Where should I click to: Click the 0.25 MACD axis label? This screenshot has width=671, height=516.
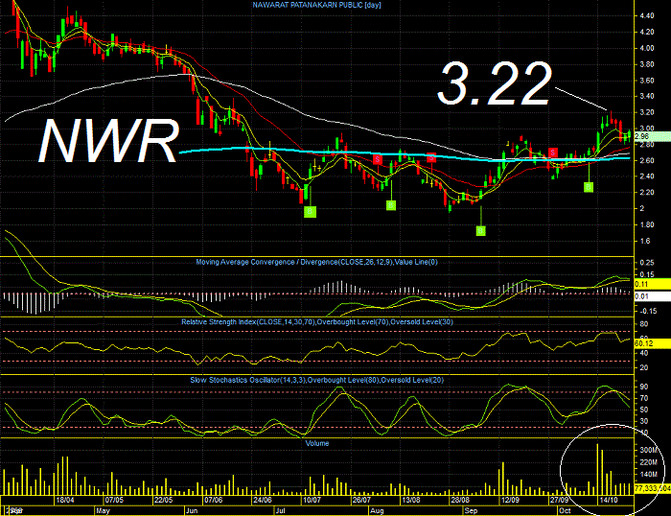tap(647, 263)
